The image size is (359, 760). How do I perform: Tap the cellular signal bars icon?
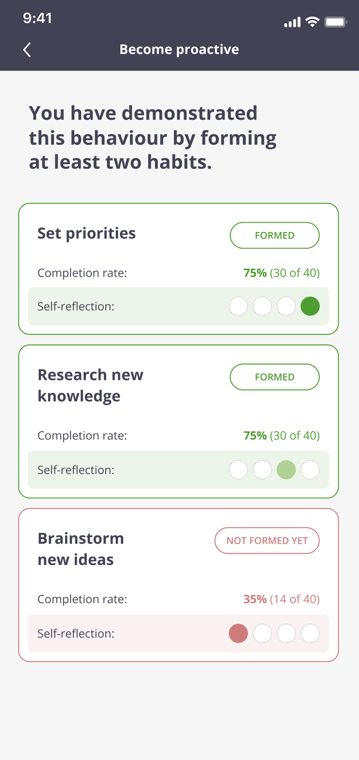pyautogui.click(x=292, y=22)
